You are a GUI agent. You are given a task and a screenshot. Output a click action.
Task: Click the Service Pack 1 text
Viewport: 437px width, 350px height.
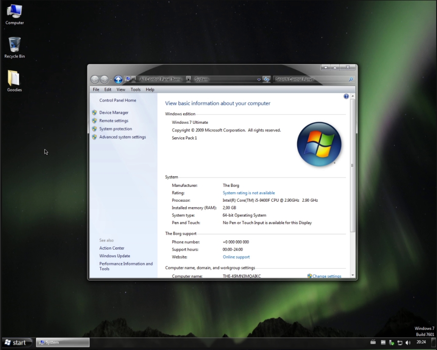tap(184, 138)
